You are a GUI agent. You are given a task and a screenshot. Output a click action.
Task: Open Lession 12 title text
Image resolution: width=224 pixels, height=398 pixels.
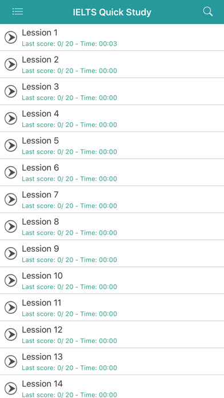42,330
